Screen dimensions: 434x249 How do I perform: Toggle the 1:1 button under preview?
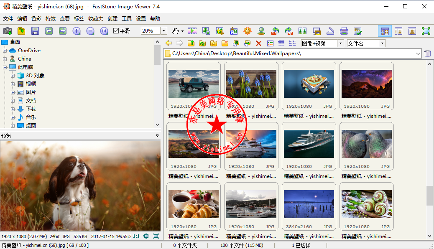point(136,236)
